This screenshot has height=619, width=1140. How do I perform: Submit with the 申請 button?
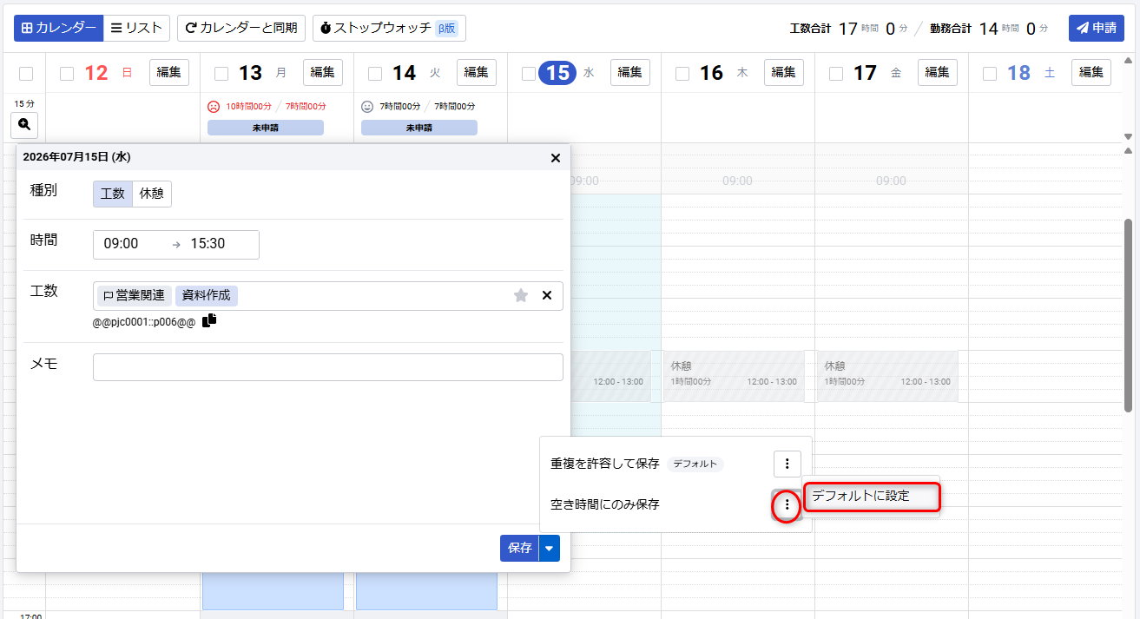point(1097,28)
